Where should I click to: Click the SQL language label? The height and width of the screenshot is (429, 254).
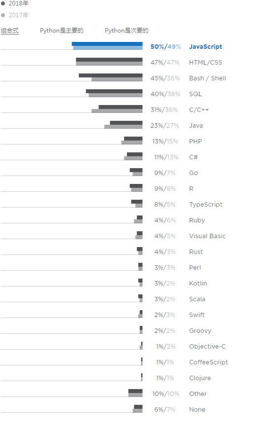pyautogui.click(x=195, y=94)
